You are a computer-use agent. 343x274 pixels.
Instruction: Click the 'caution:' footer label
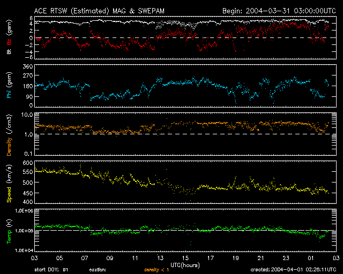coord(98,270)
